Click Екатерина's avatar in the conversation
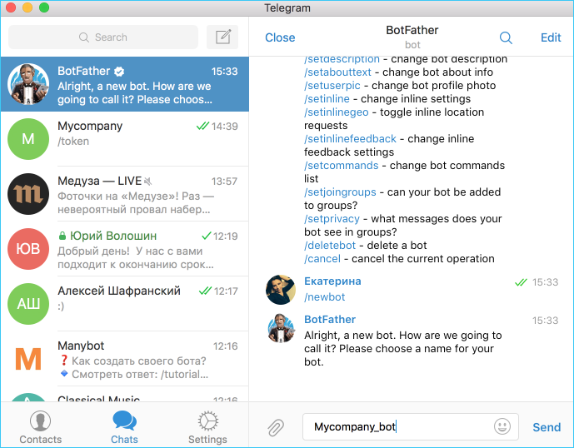This screenshot has height=448, width=574. [281, 290]
